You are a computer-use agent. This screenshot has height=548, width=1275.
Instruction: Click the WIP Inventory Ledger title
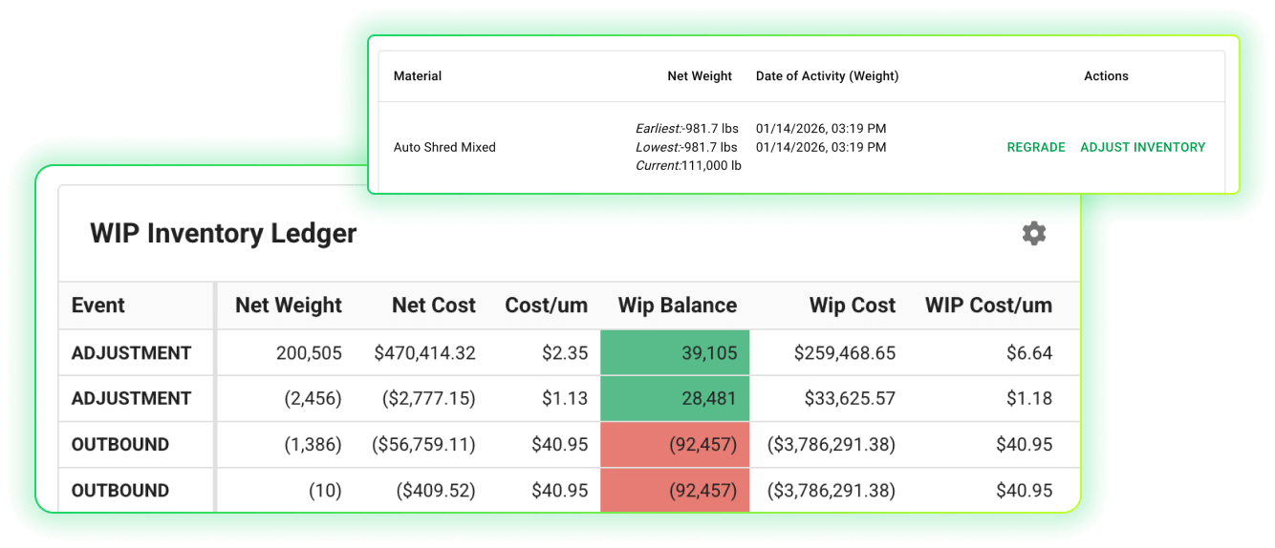[223, 234]
